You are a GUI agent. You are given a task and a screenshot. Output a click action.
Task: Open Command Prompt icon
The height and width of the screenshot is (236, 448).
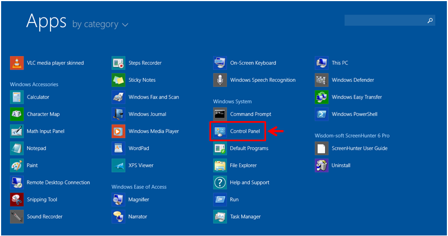[220, 114]
